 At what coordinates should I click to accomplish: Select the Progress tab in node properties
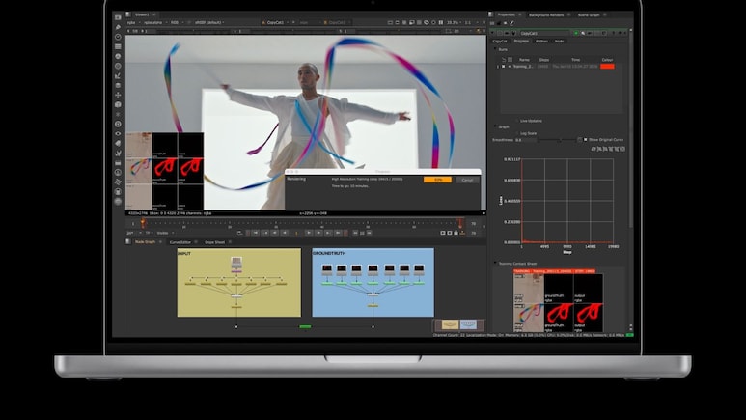click(x=521, y=41)
